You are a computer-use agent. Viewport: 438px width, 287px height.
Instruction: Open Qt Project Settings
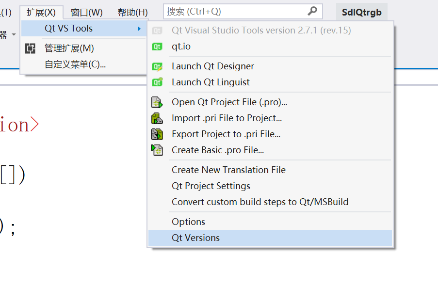click(211, 186)
